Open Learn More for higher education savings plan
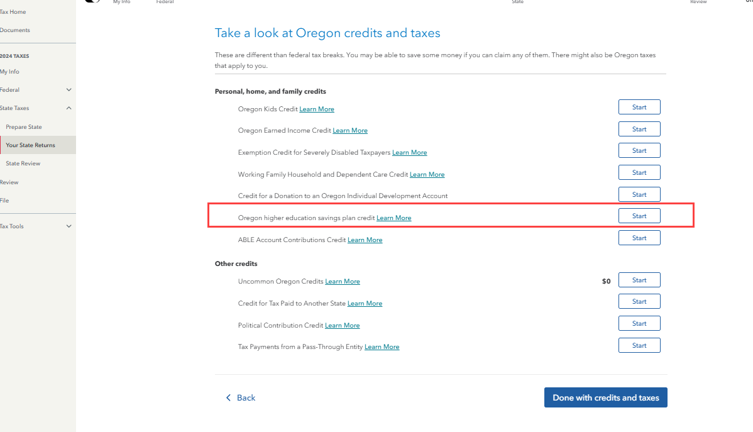Viewport: 753px width, 432px height. (394, 218)
